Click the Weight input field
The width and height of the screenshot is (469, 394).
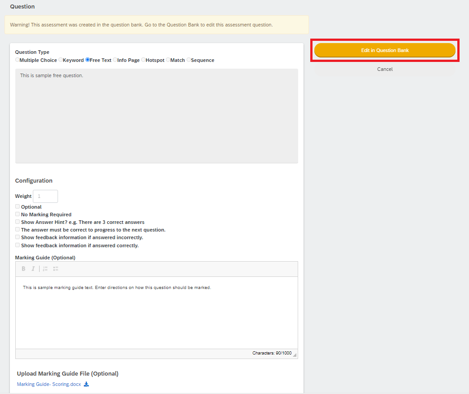45,196
